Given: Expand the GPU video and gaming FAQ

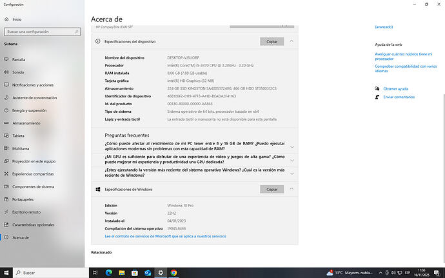Looking at the screenshot, I should coord(292,159).
